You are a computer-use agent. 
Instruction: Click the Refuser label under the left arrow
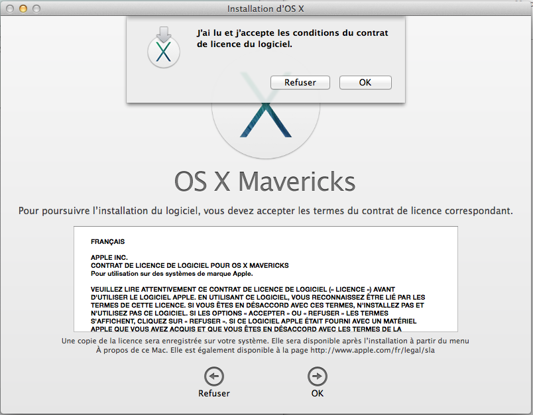pyautogui.click(x=214, y=393)
